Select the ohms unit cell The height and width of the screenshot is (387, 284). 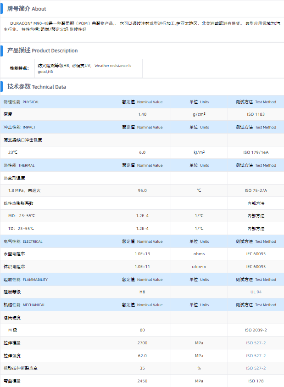pos(199,254)
